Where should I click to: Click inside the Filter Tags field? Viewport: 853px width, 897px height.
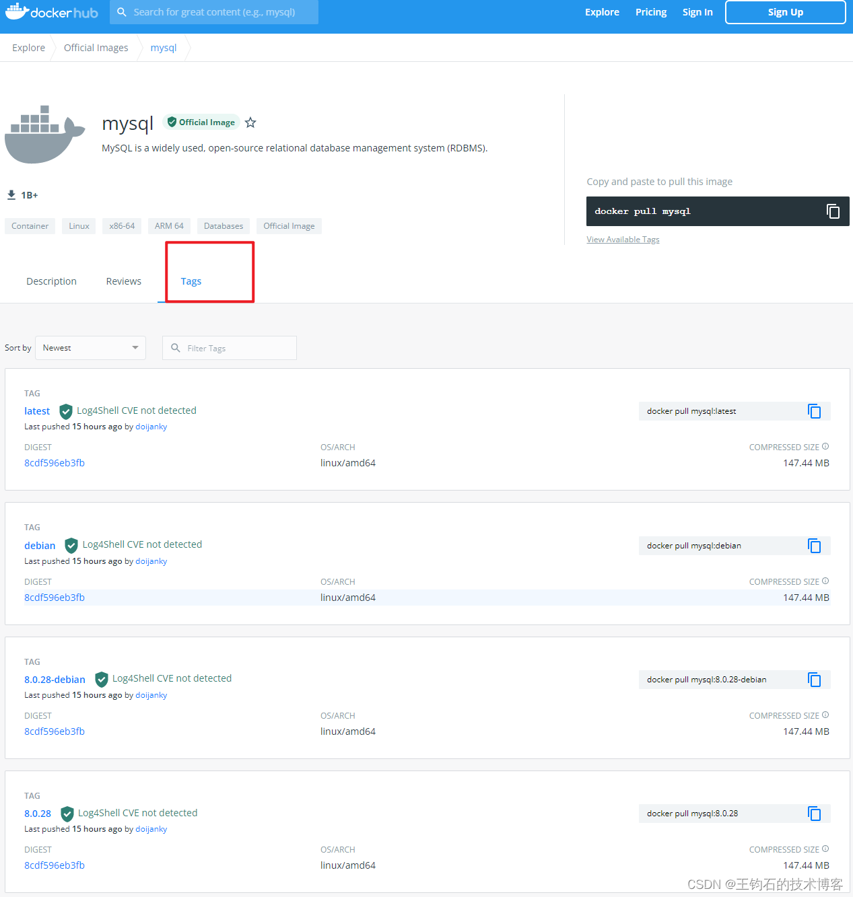[229, 347]
